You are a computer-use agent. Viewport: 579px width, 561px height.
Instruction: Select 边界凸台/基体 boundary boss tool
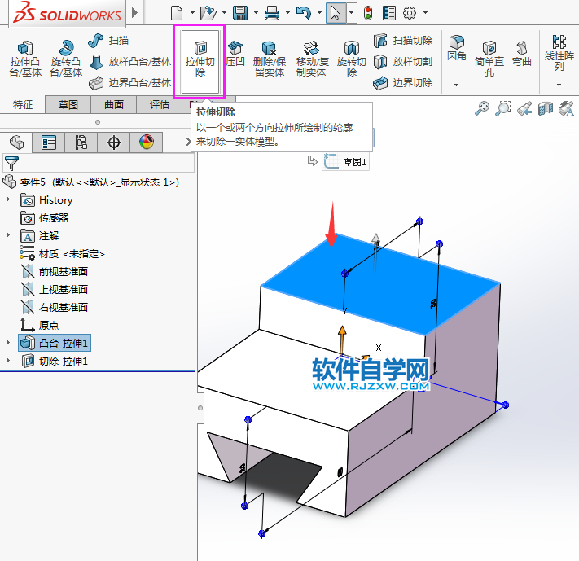pos(130,83)
